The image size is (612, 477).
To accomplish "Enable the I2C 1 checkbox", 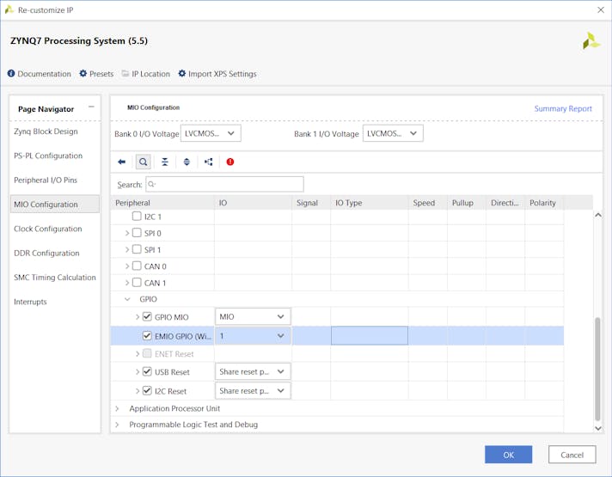I will (137, 216).
